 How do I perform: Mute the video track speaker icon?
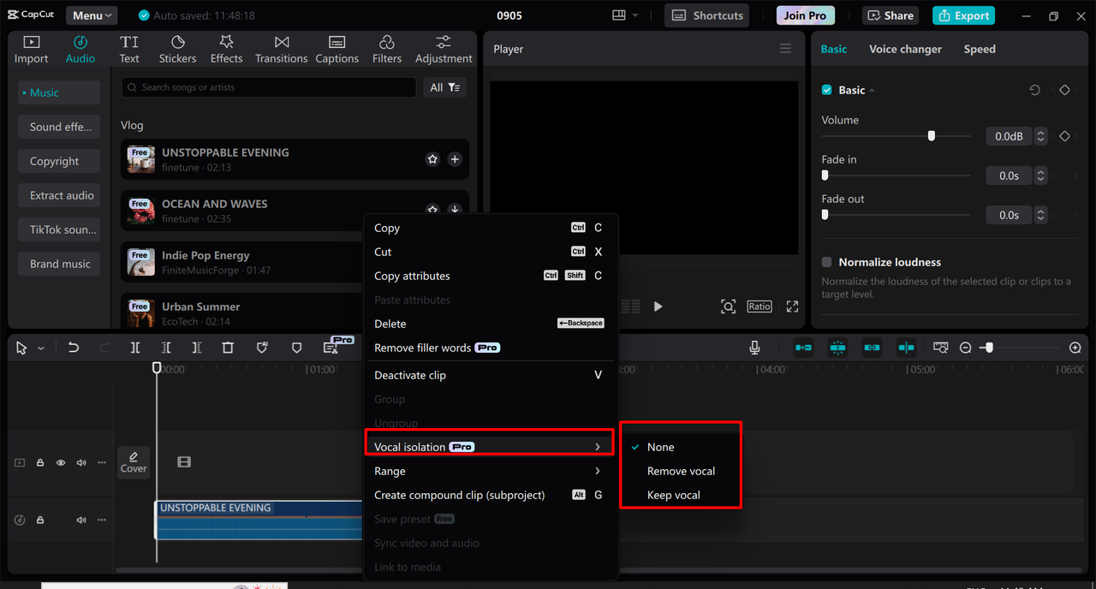coord(81,462)
